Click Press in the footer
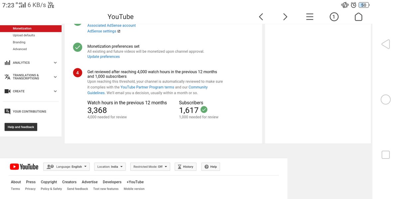 31,182
